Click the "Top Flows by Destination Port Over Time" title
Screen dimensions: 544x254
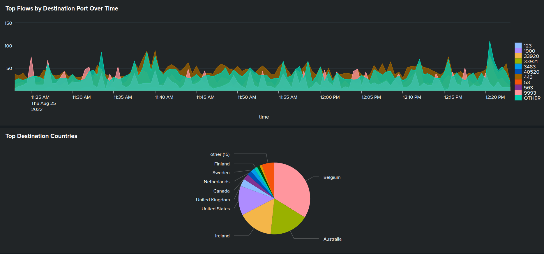click(x=62, y=8)
